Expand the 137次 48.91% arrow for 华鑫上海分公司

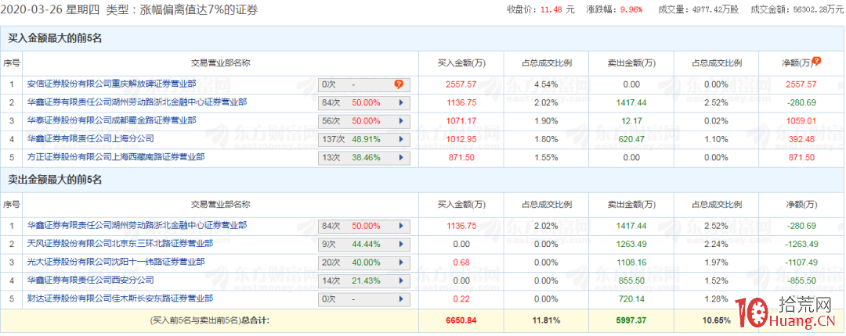point(401,139)
